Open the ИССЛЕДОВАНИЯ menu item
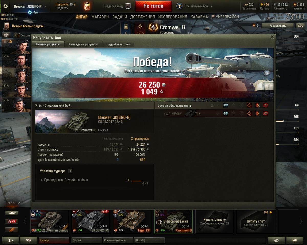This screenshot has height=245, width=307. click(x=173, y=17)
